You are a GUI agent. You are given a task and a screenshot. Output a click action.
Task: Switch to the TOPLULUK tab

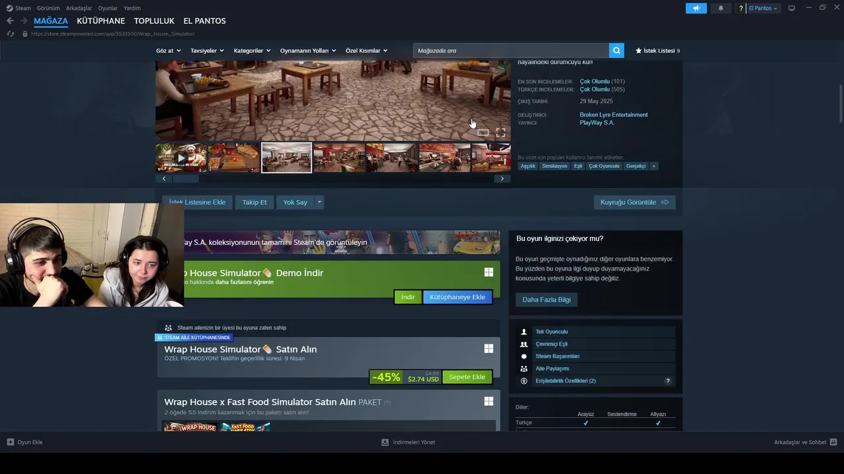tap(154, 21)
